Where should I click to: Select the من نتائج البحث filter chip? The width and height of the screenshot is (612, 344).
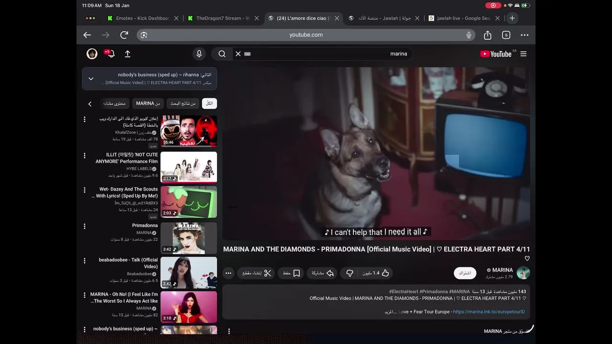[x=183, y=104]
